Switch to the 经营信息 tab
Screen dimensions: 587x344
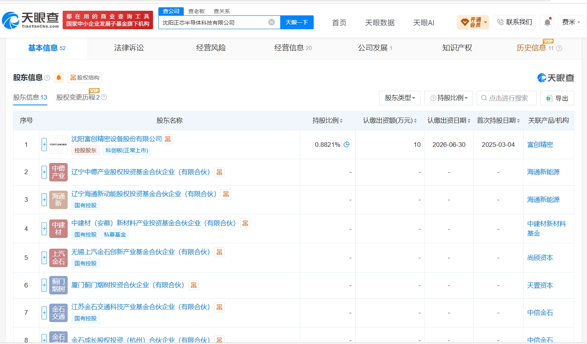coord(293,48)
